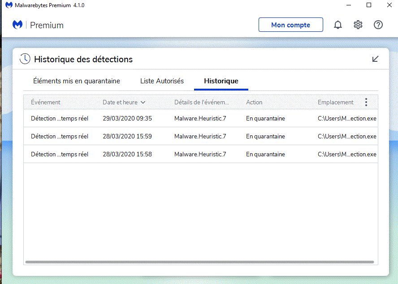Image resolution: width=398 pixels, height=284 pixels.
Task: Click the Action column header
Action: coord(254,102)
